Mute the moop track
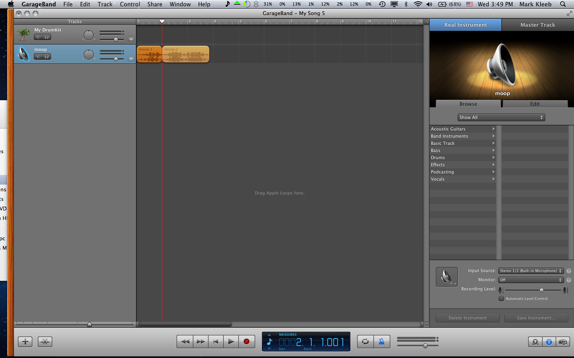This screenshot has width=574, height=358. [38, 56]
